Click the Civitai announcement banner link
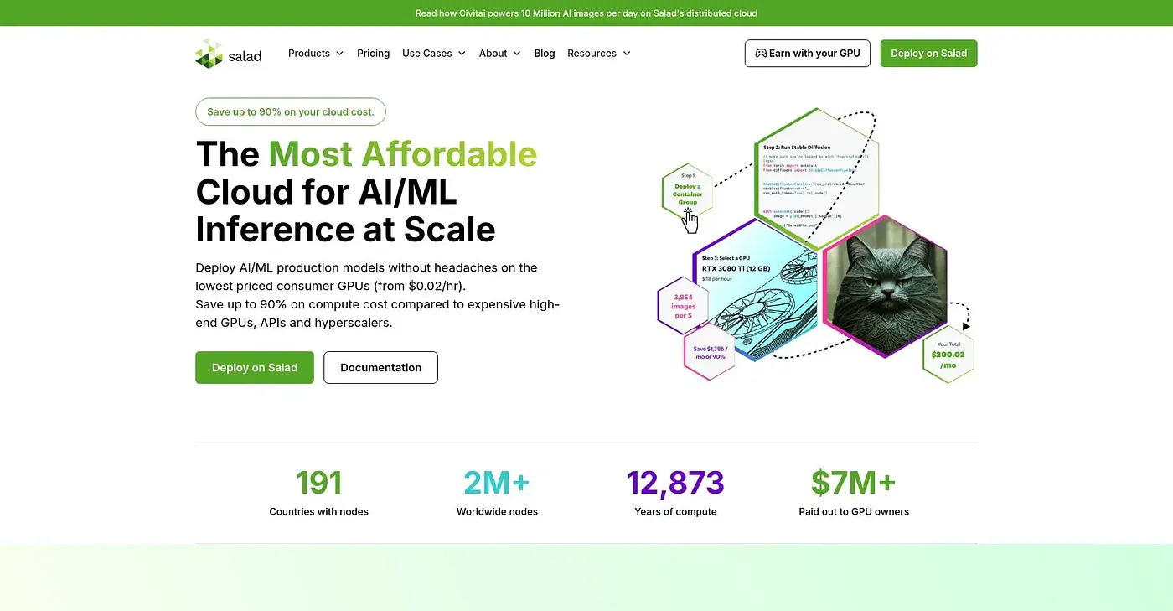Viewport: 1173px width, 611px height. (586, 13)
